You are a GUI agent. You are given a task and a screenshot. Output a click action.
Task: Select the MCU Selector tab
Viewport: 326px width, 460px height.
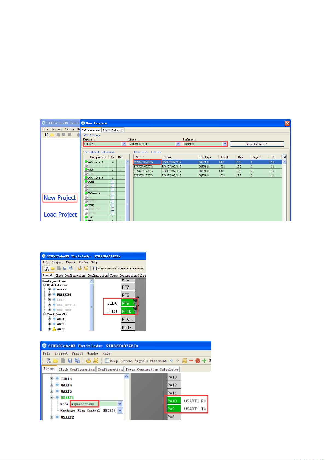(x=91, y=130)
